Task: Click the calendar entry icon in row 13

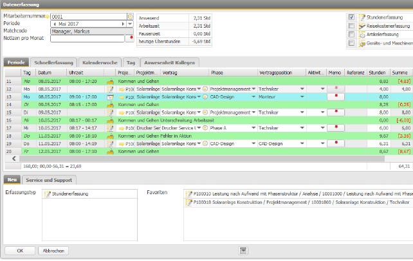Action: coord(110,97)
